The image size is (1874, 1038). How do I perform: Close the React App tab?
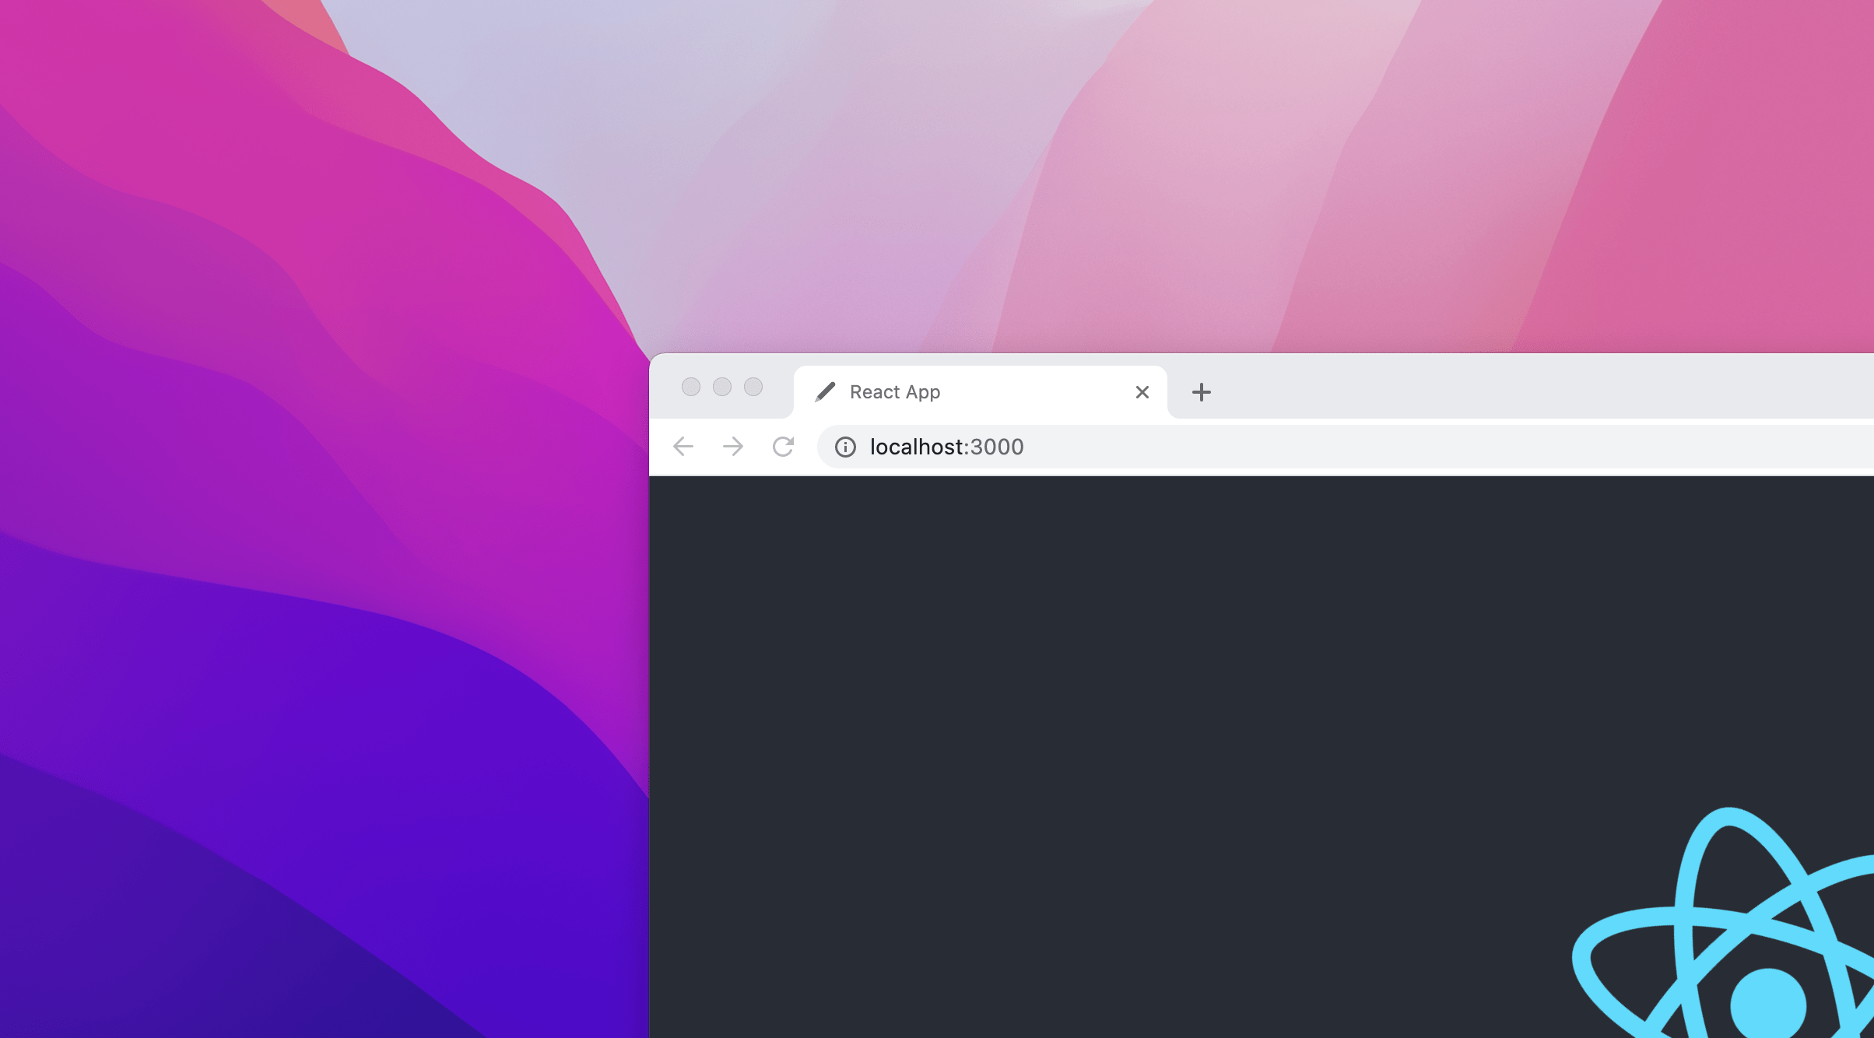[x=1142, y=392]
